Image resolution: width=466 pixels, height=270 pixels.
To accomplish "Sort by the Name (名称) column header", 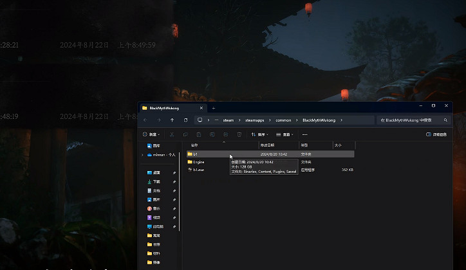I will pyautogui.click(x=194, y=145).
